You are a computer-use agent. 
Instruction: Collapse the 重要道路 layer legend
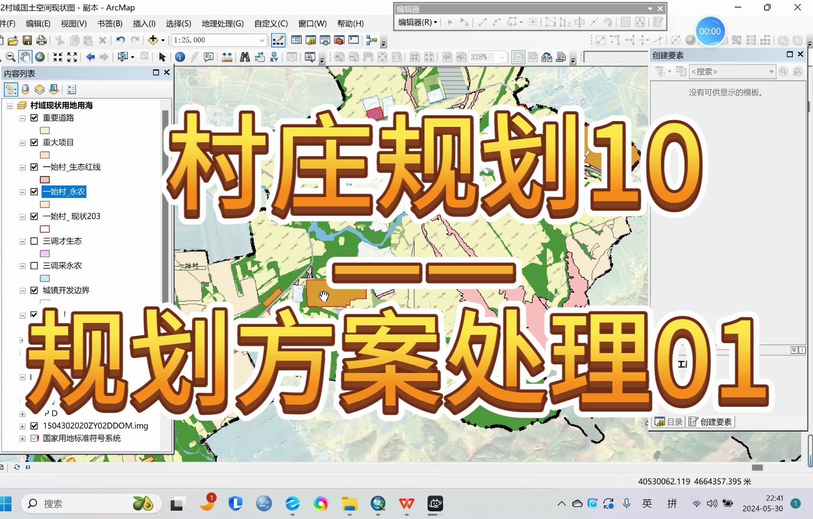tap(22, 118)
